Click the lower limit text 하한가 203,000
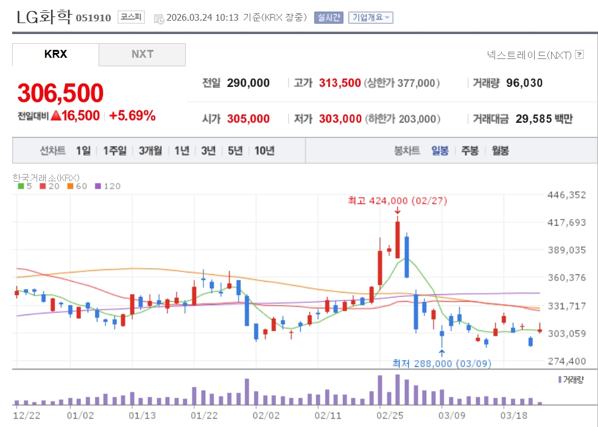The width and height of the screenshot is (598, 427). click(403, 119)
